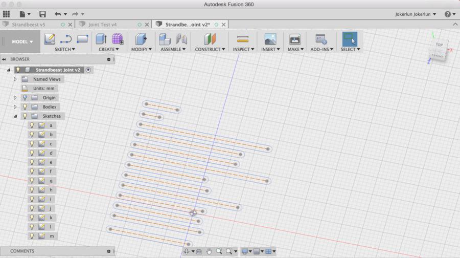Expand the Named Views folder
The width and height of the screenshot is (460, 258).
click(15, 79)
